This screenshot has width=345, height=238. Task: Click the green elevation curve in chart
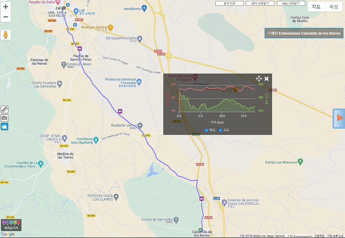217,105
